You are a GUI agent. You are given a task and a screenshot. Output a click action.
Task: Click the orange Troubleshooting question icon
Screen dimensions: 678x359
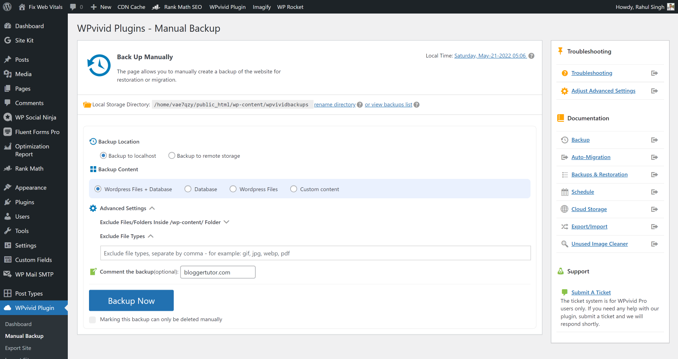(x=564, y=73)
